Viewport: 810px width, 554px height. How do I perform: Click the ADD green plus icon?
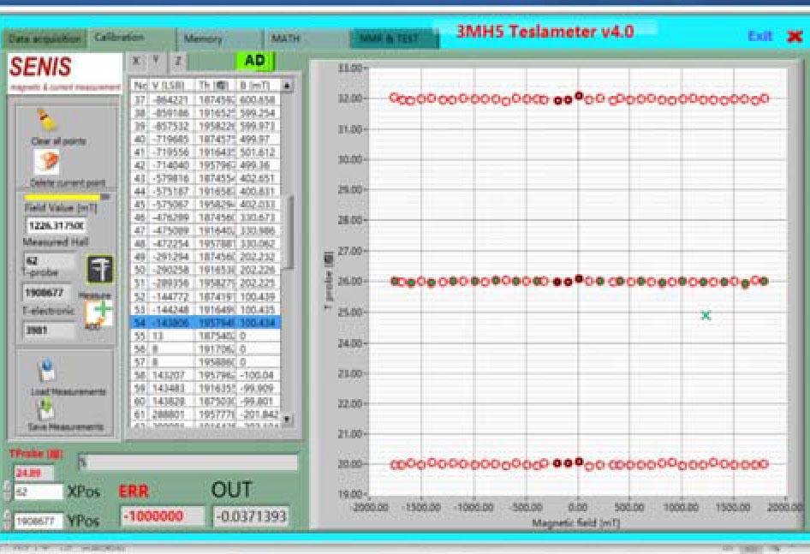pos(103,313)
